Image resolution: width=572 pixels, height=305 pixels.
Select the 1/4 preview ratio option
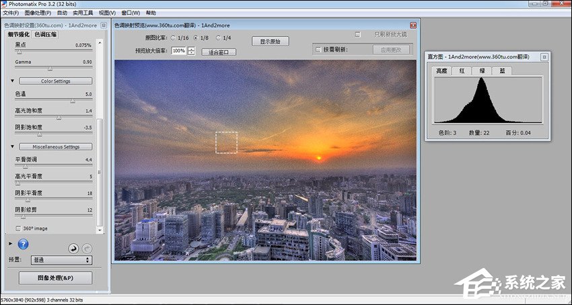click(218, 38)
